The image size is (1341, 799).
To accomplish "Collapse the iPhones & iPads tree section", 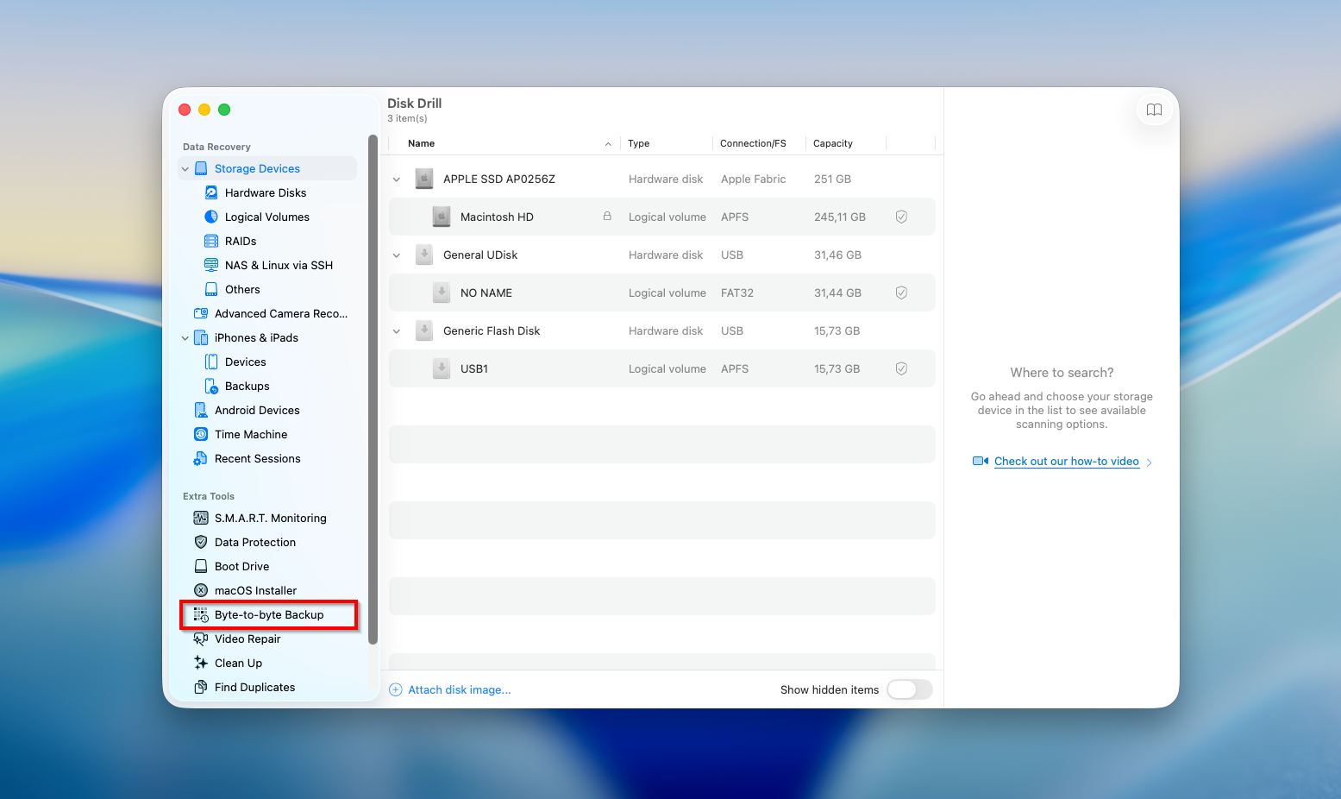I will [x=185, y=338].
